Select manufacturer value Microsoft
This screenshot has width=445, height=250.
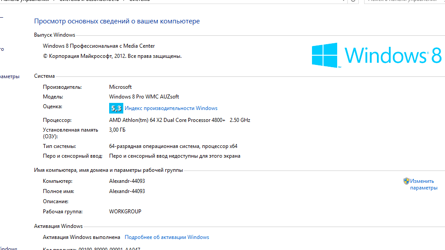pyautogui.click(x=120, y=87)
